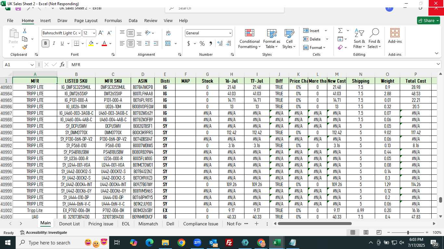Click the Bottom Align icon
Viewport: 444px width, 249px height.
pyautogui.click(x=139, y=33)
